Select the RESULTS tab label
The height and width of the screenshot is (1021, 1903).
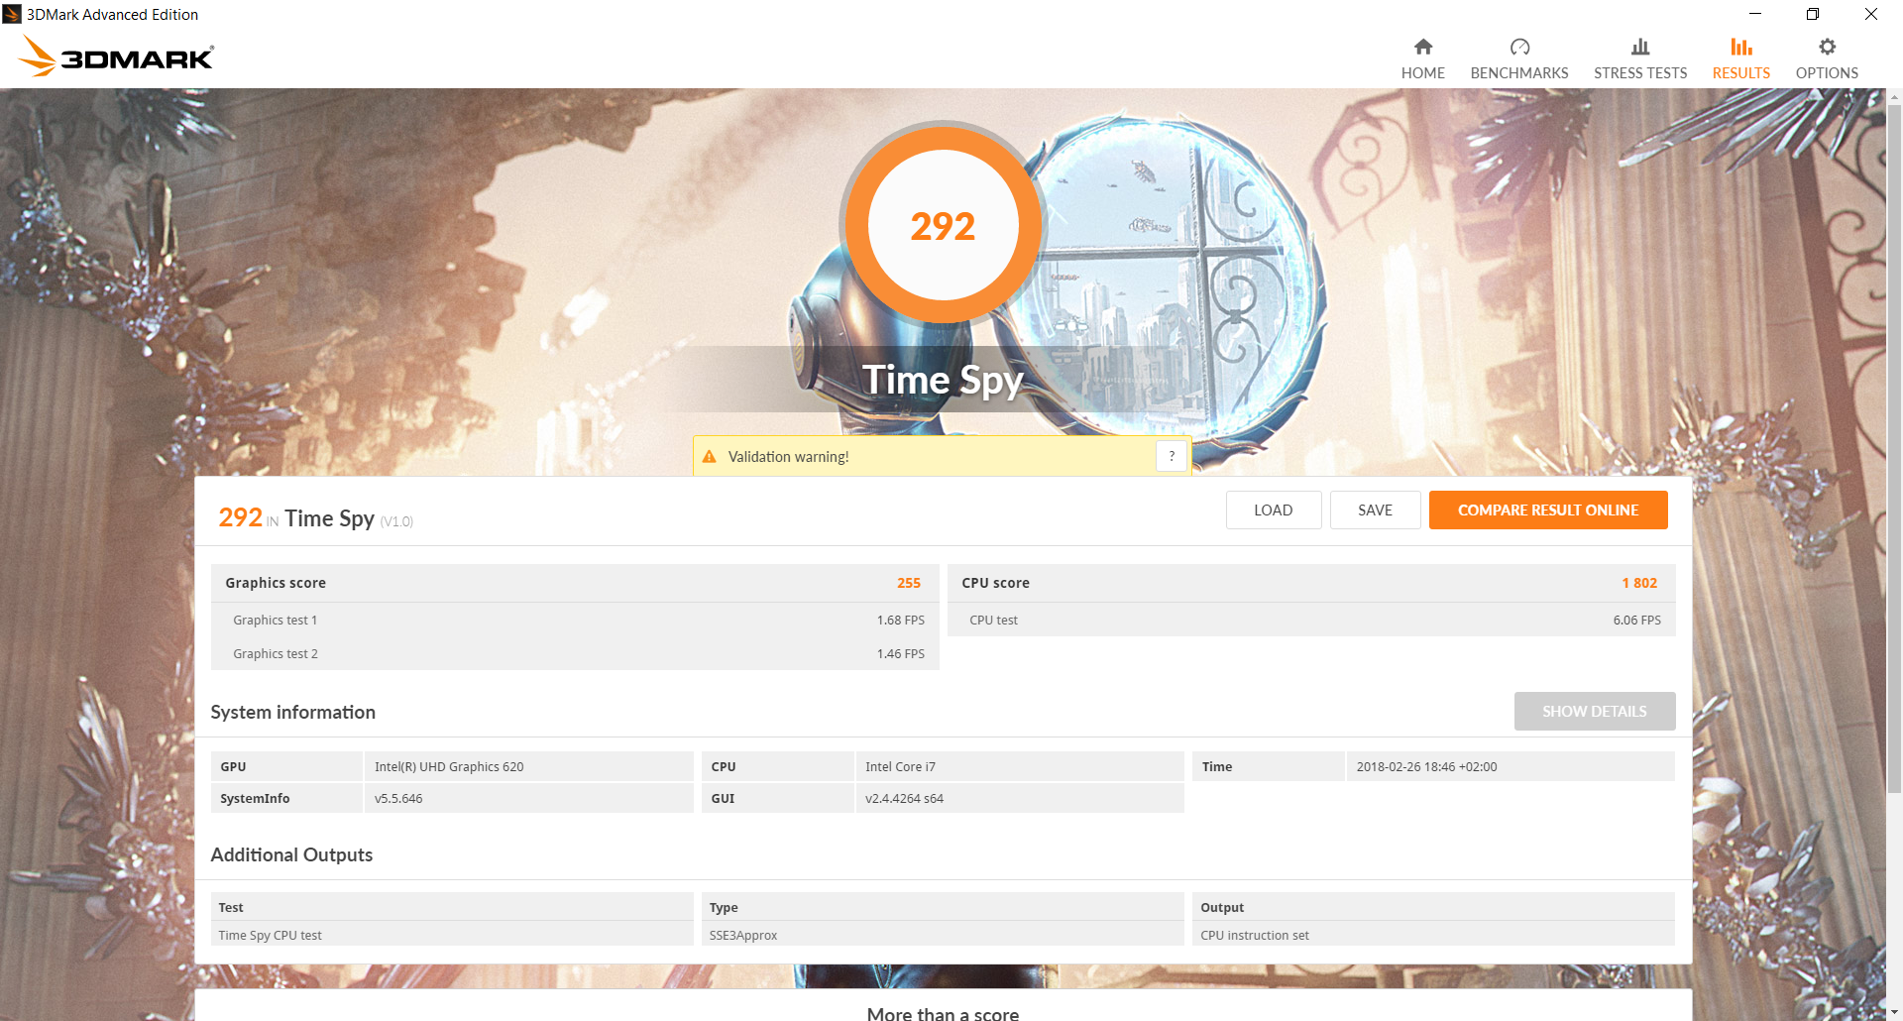[x=1741, y=73]
